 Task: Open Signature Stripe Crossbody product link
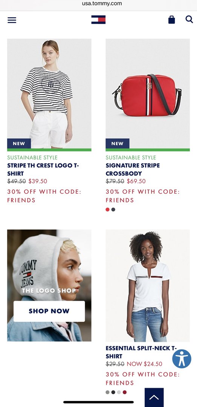click(x=133, y=169)
